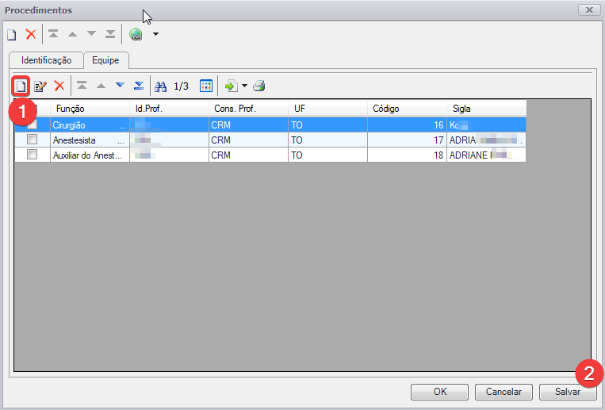Select the Equipe tab
This screenshot has height=410, width=605.
click(105, 60)
